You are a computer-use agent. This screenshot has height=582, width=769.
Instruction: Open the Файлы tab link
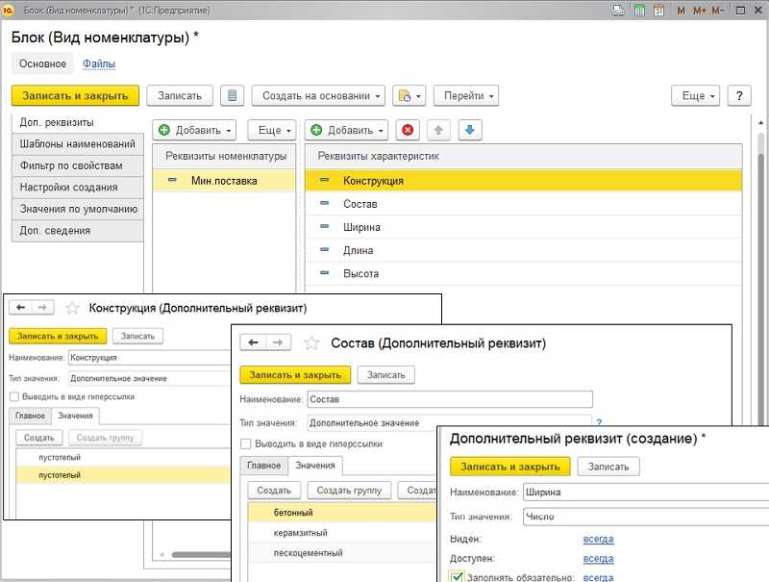99,63
